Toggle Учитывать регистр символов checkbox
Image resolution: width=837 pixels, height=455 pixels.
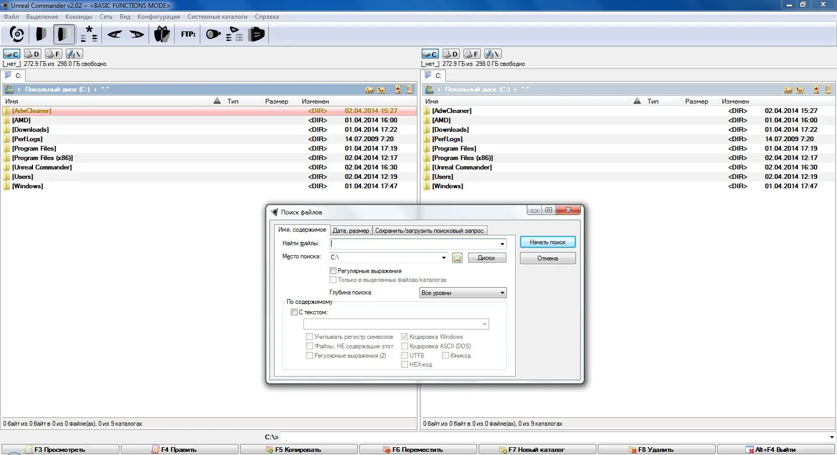click(x=309, y=337)
